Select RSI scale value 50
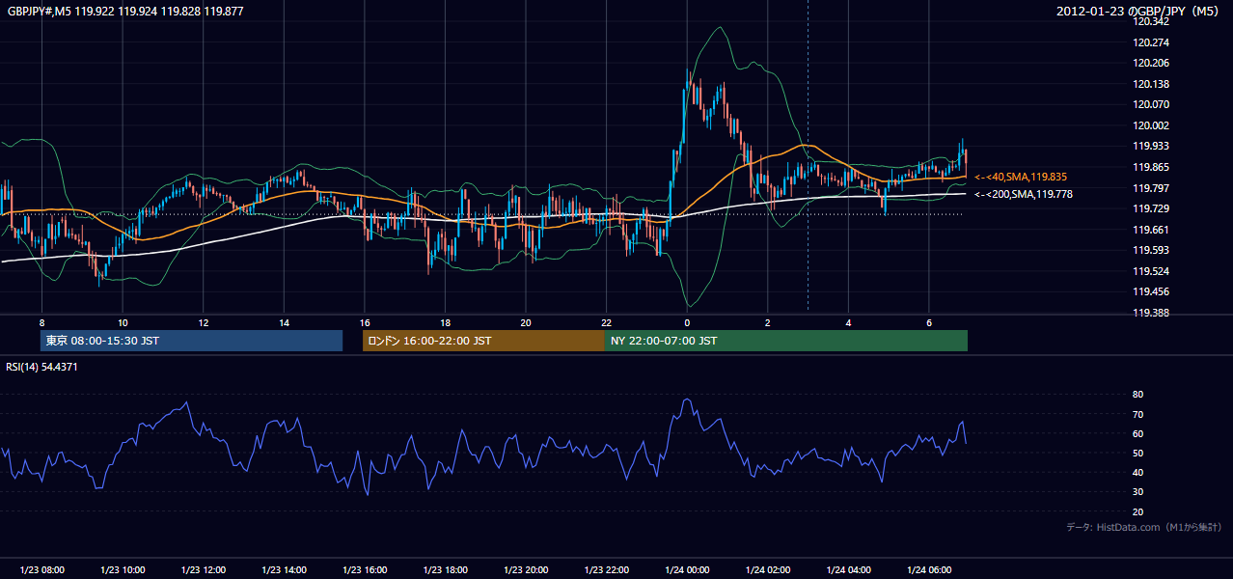This screenshot has width=1233, height=579. (x=1137, y=453)
